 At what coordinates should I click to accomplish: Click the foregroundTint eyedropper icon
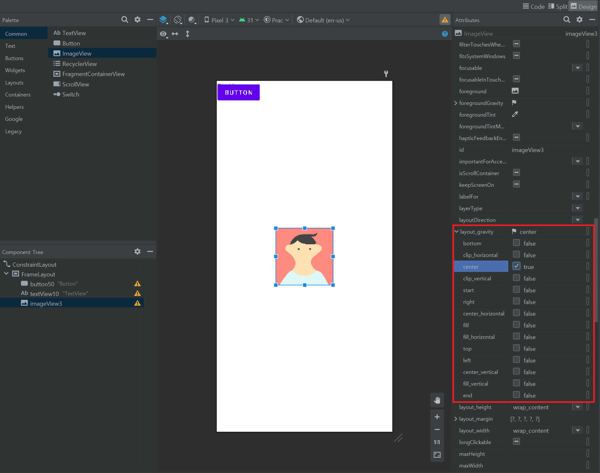(515, 114)
